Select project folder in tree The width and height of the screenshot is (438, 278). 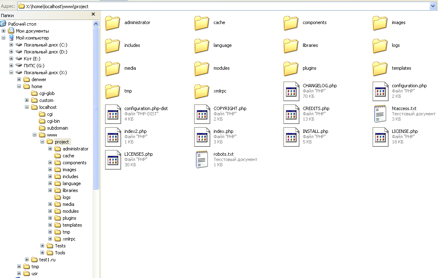(62, 142)
